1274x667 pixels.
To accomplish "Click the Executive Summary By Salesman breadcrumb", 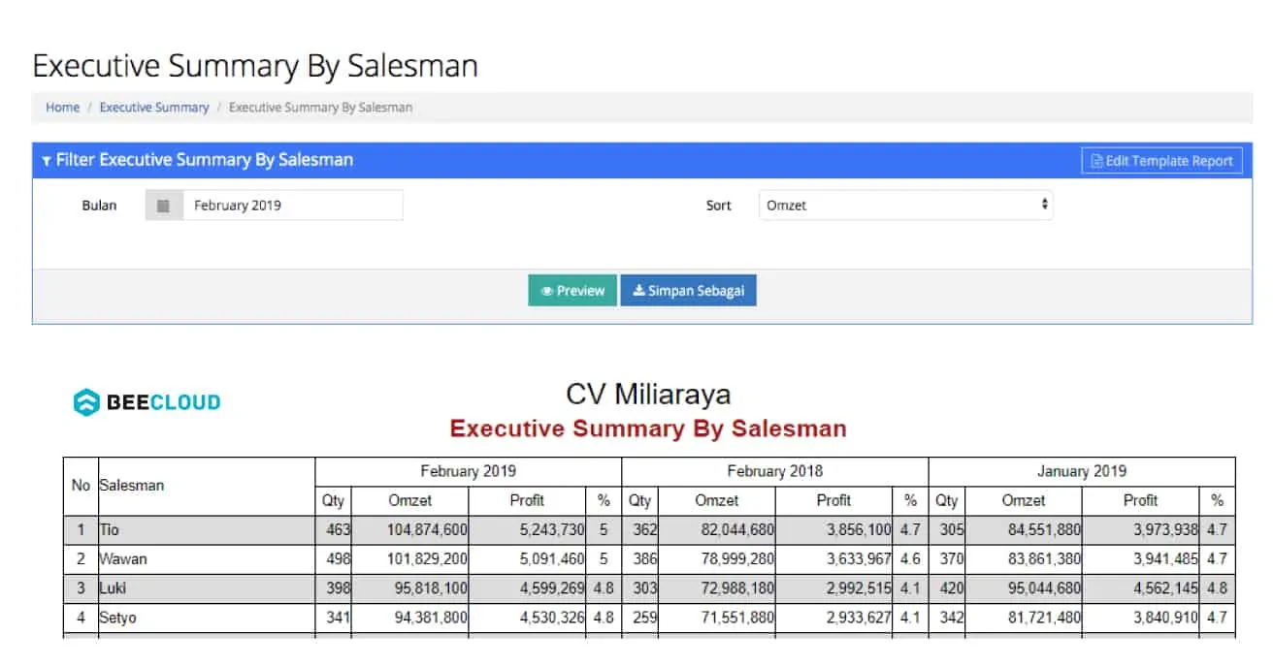I will point(318,107).
